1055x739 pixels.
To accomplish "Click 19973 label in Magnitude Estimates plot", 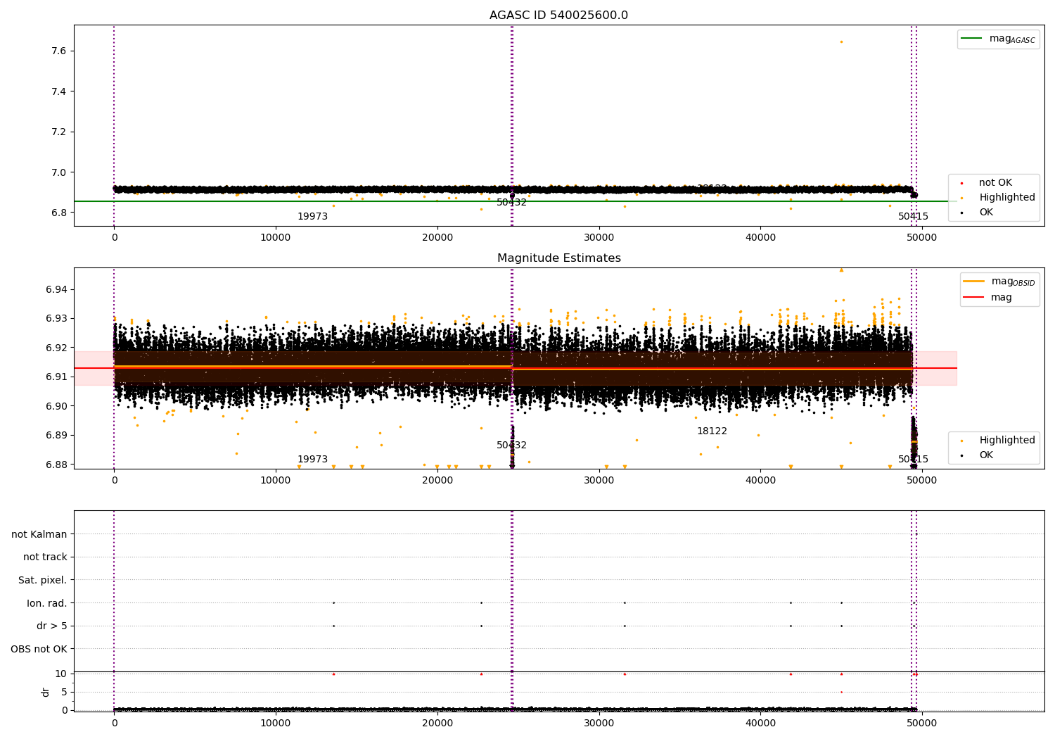I will pos(312,460).
